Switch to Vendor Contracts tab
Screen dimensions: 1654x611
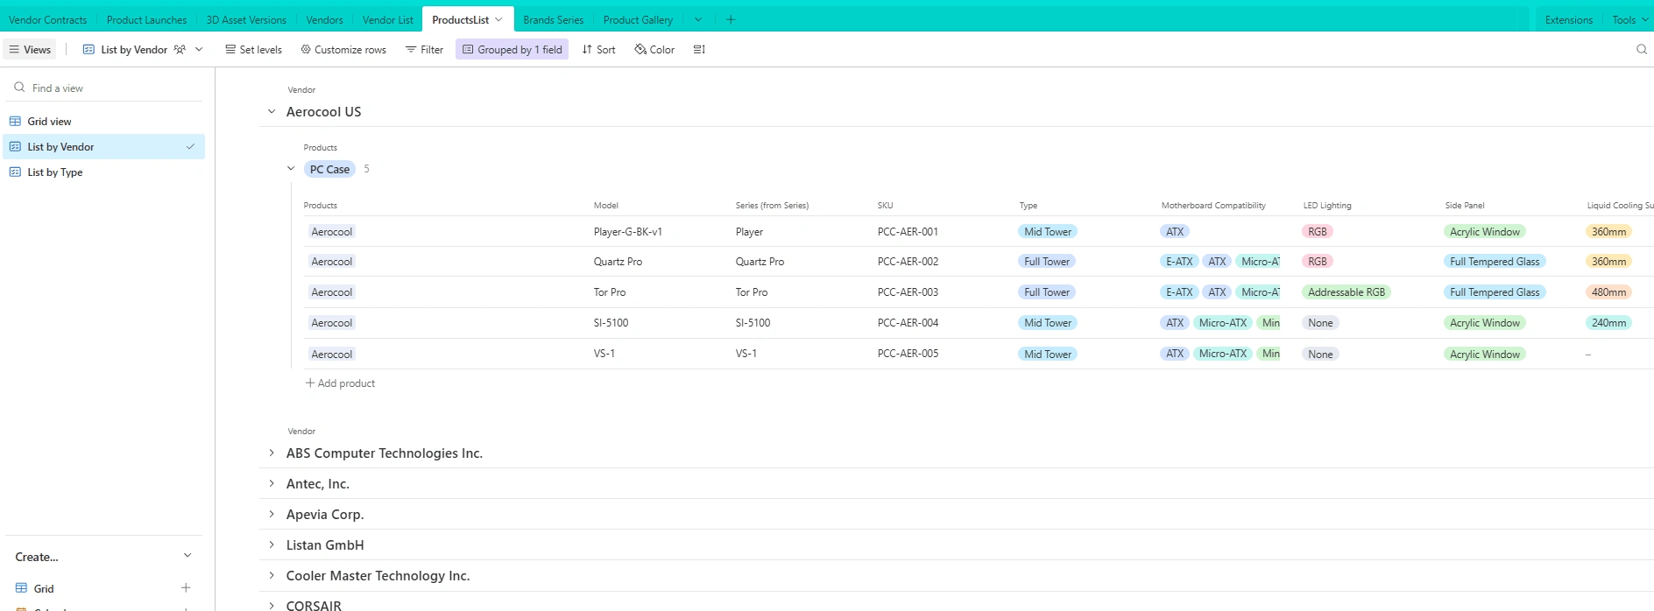48,19
